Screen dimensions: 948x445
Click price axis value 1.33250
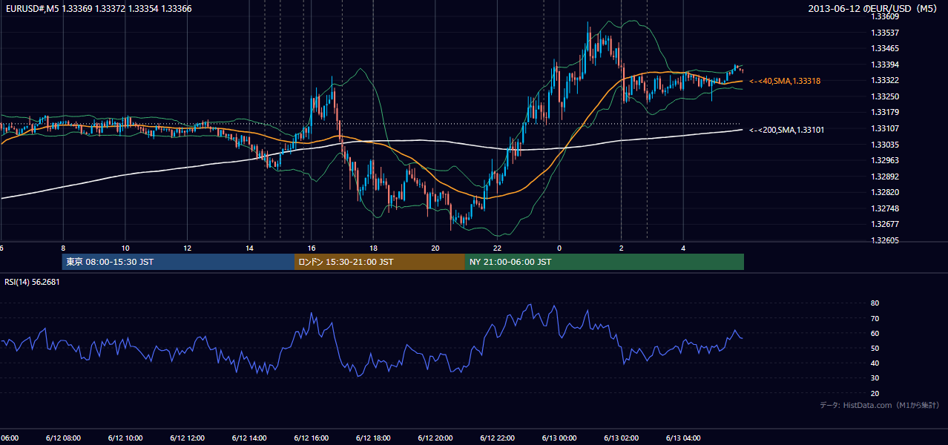point(884,96)
